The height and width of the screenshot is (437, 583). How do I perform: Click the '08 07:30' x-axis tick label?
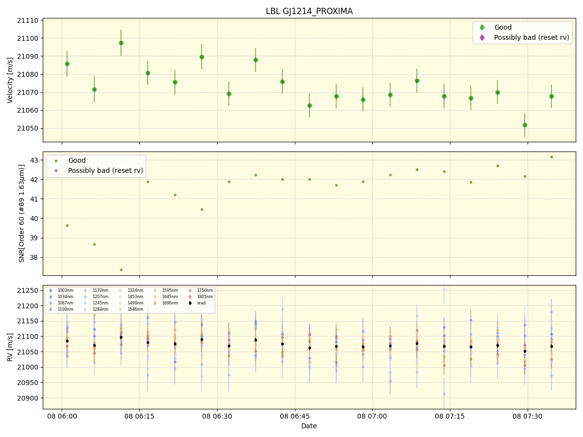coord(528,417)
